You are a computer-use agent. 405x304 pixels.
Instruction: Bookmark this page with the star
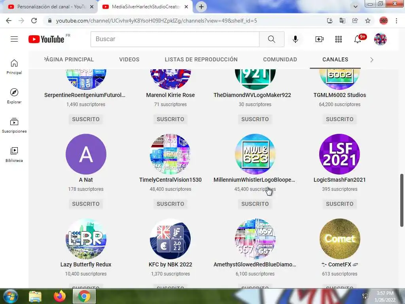pos(368,21)
